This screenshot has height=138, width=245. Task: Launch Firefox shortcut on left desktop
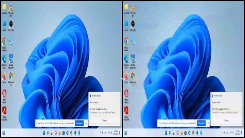tap(4, 76)
